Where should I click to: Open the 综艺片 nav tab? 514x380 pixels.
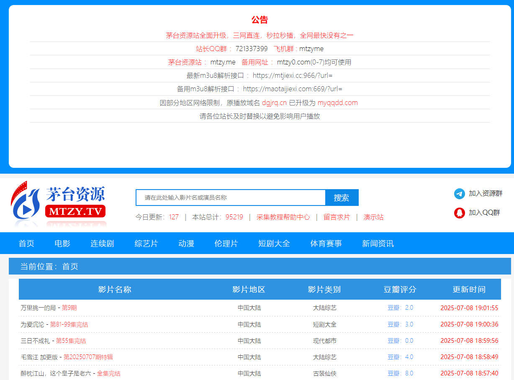[146, 243]
